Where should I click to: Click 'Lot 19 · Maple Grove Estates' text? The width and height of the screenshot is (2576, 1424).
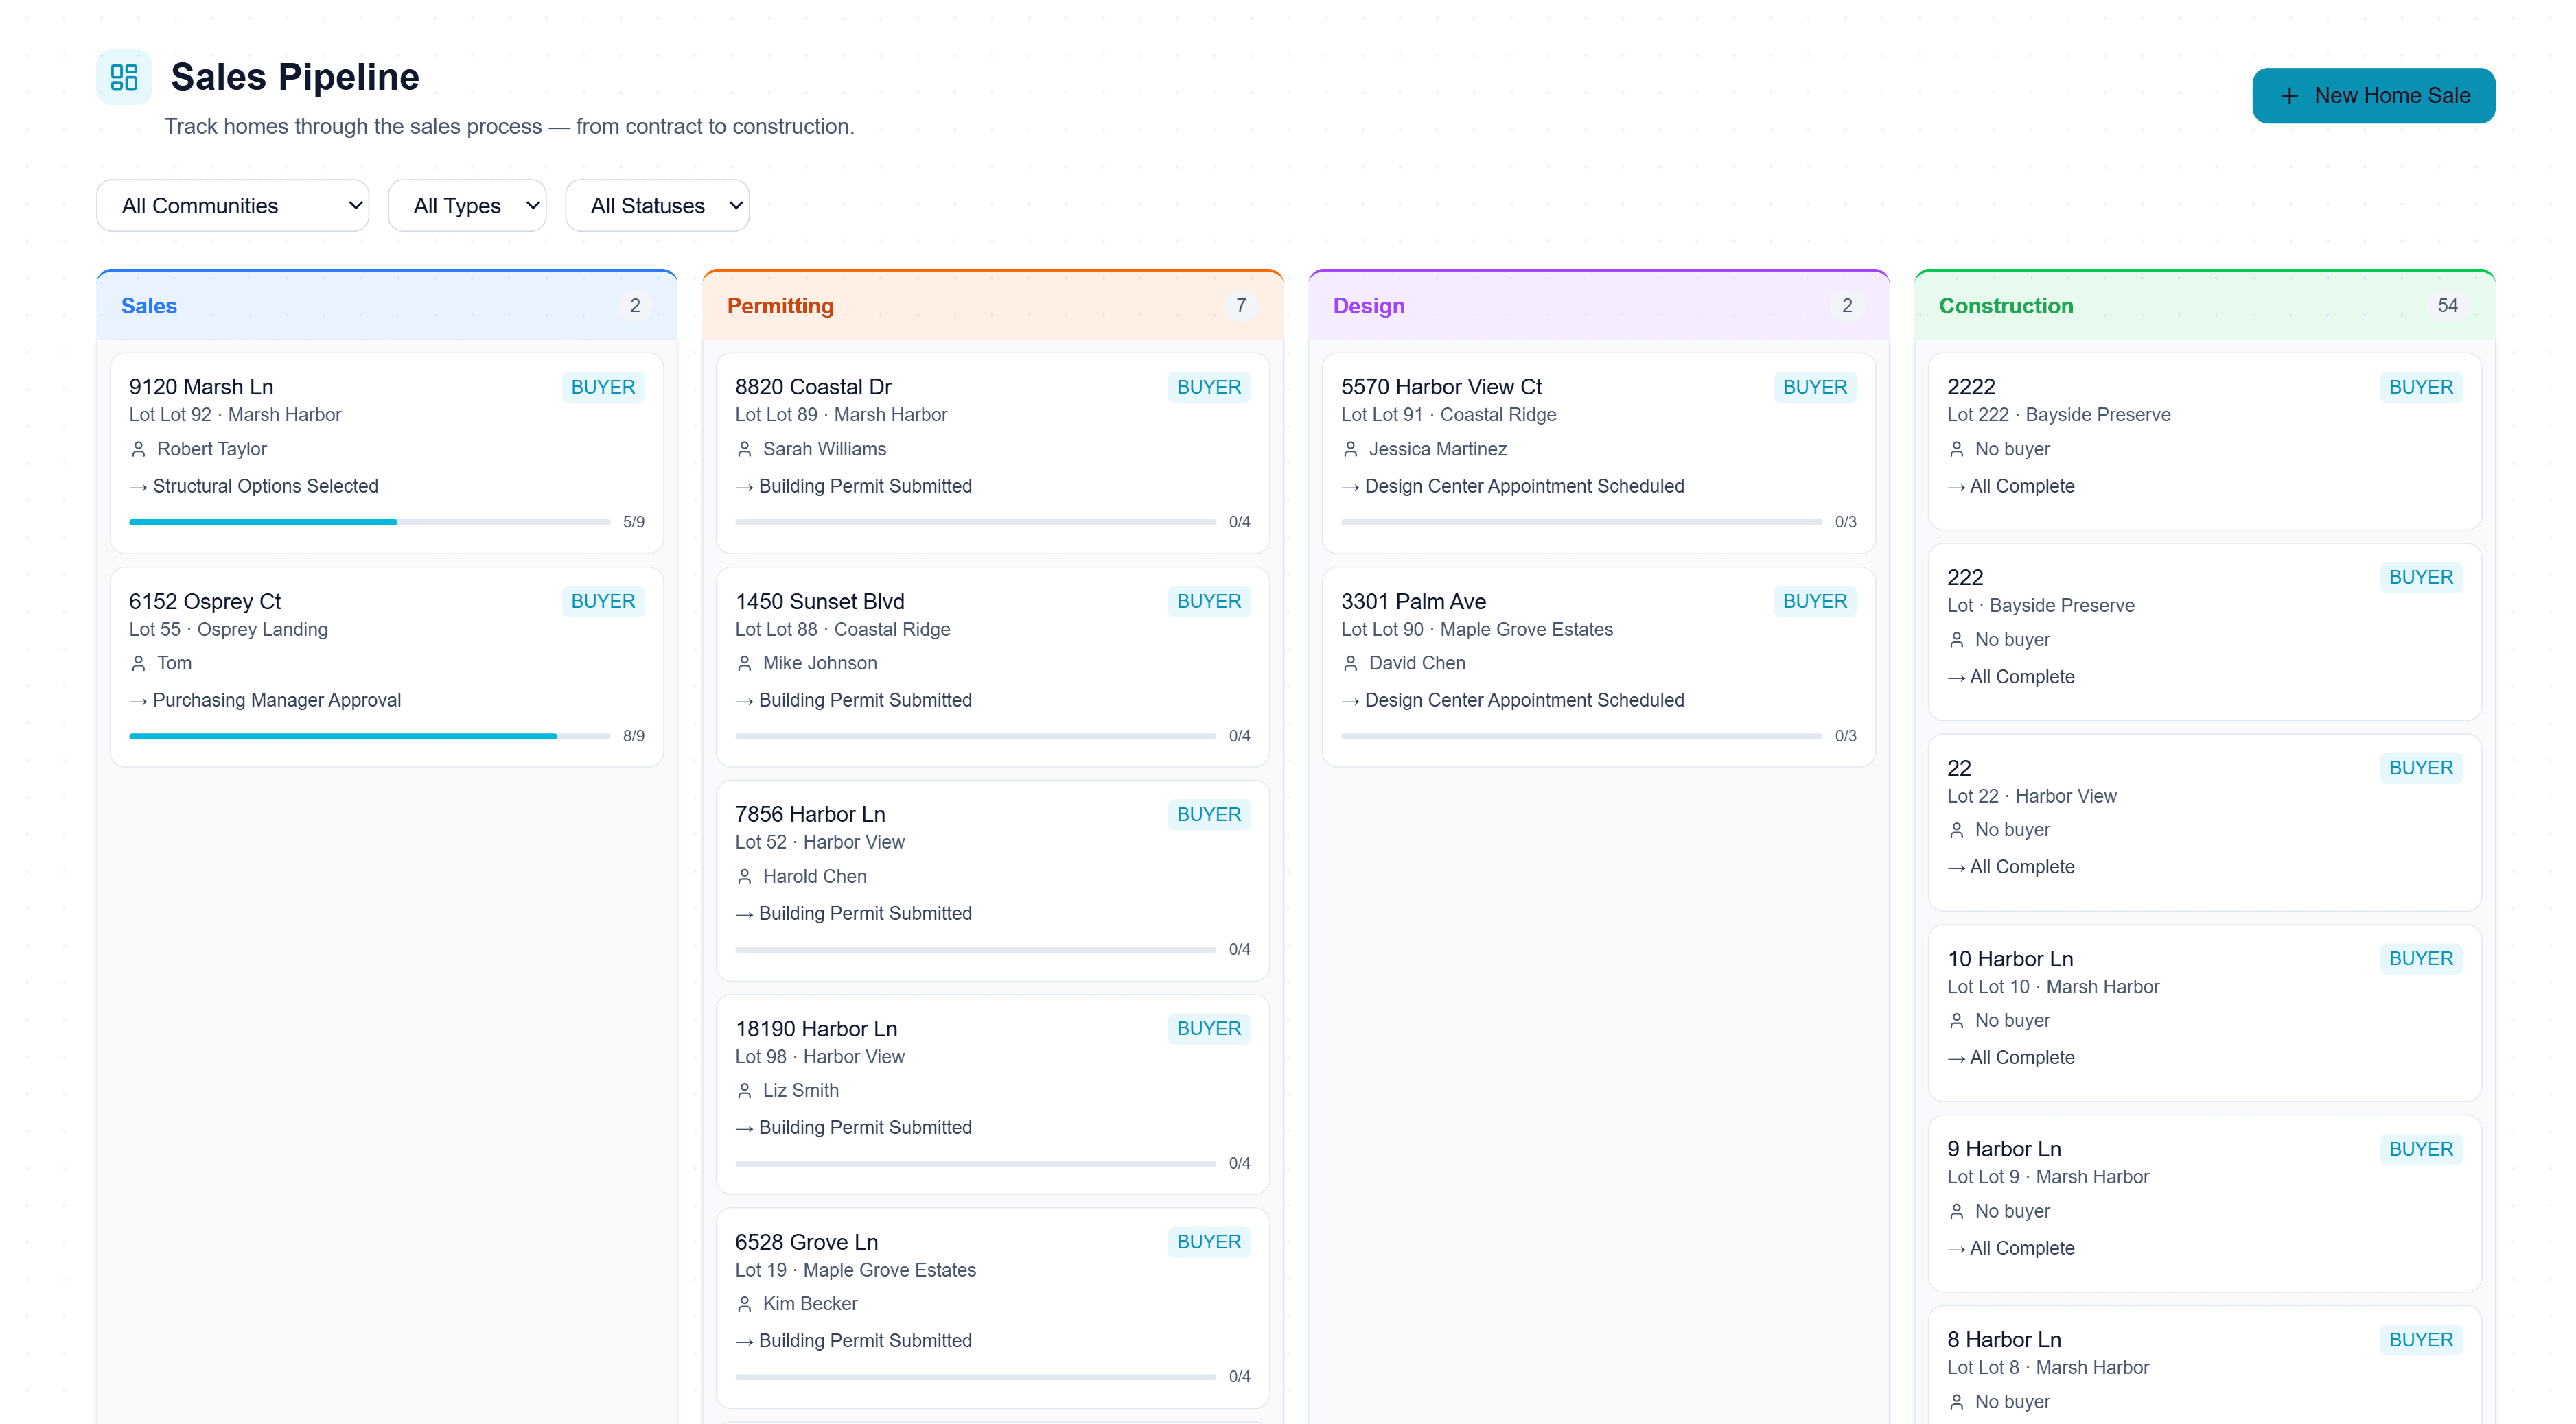(x=855, y=1270)
